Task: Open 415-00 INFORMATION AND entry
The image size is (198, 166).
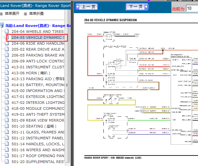Action: click(x=38, y=91)
